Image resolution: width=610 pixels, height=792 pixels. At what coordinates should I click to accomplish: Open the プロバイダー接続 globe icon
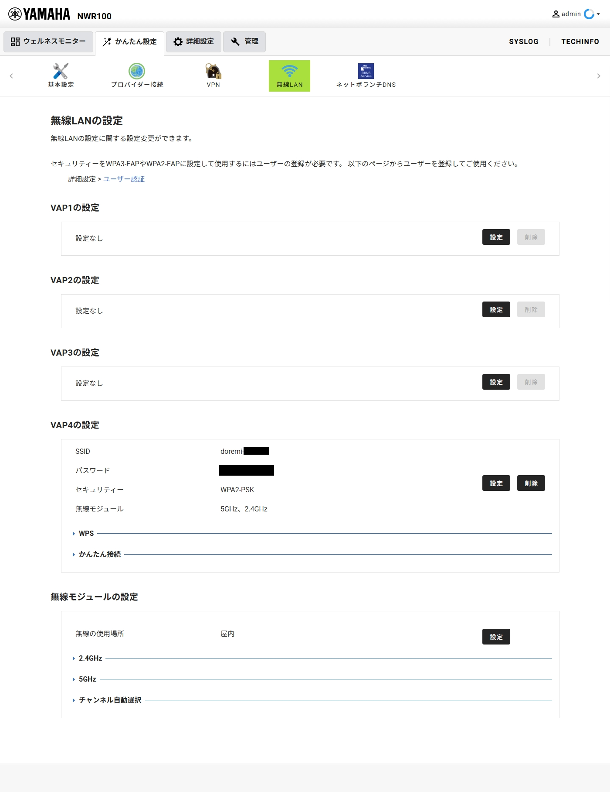(x=137, y=71)
